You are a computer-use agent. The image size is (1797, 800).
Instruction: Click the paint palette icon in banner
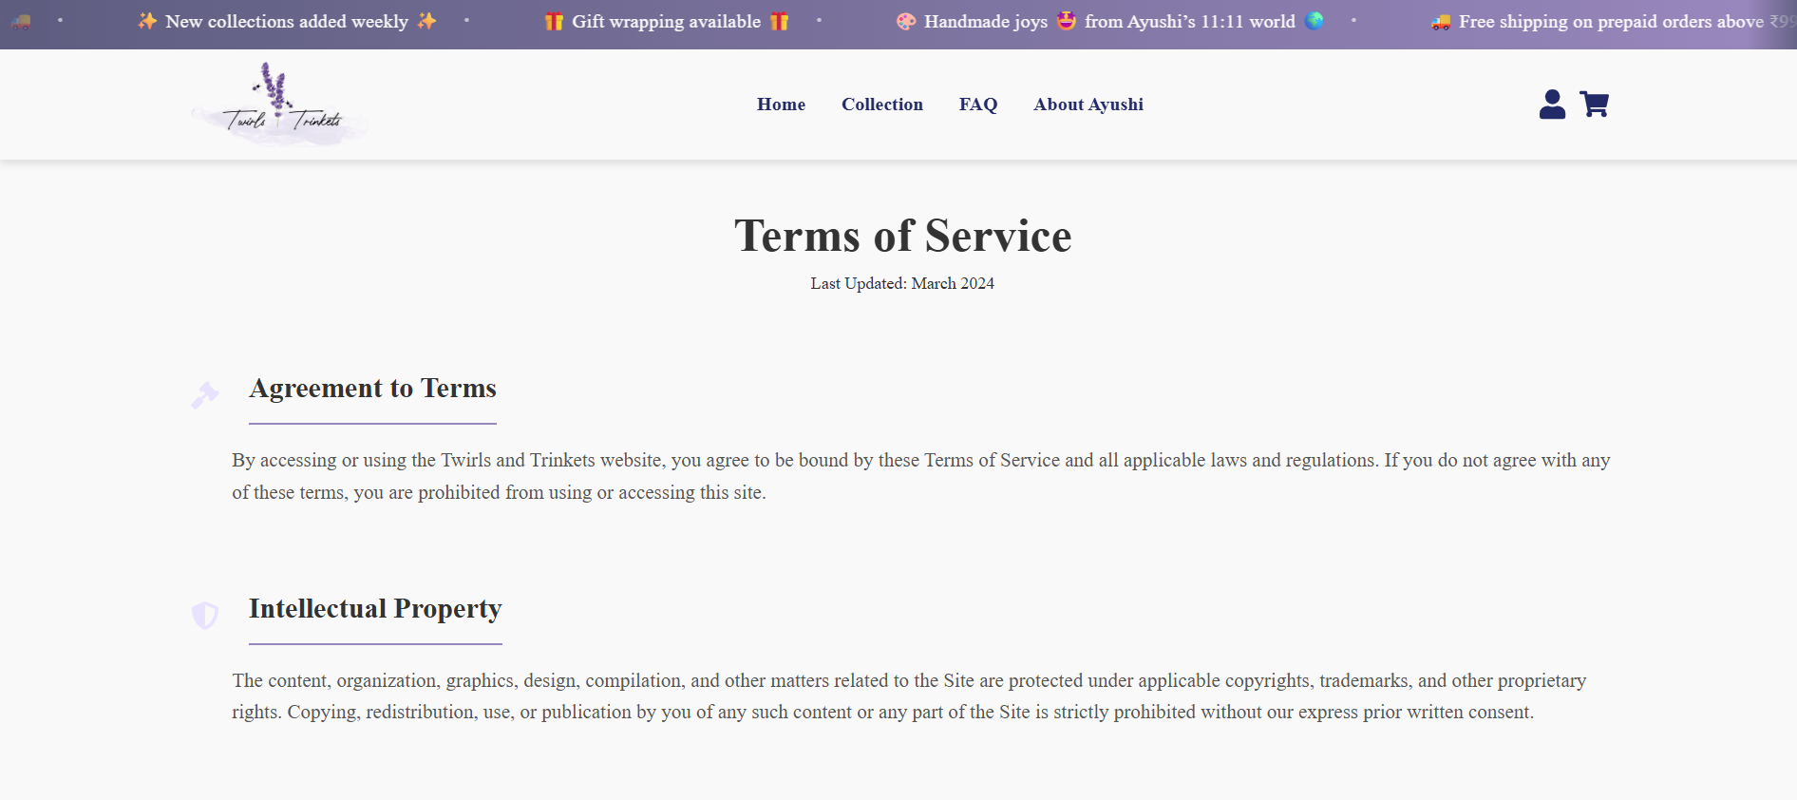point(906,22)
